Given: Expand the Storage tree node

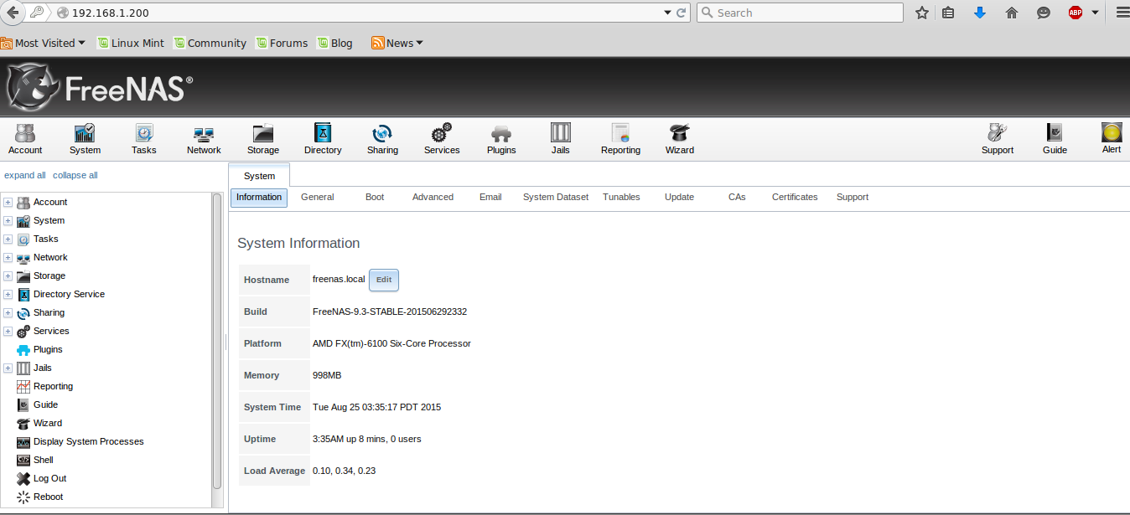Looking at the screenshot, I should pos(8,276).
